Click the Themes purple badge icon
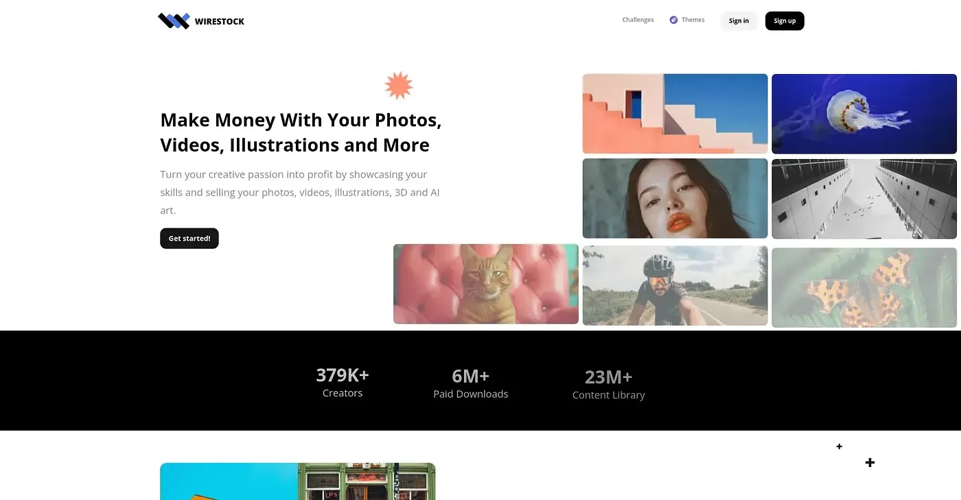The height and width of the screenshot is (500, 961). tap(674, 20)
